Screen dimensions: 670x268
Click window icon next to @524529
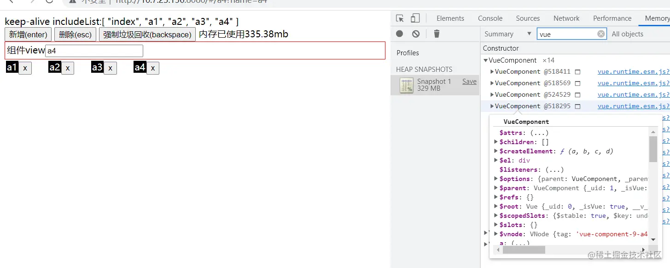577,95
